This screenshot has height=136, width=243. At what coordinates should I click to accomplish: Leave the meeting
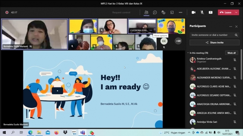226,12
